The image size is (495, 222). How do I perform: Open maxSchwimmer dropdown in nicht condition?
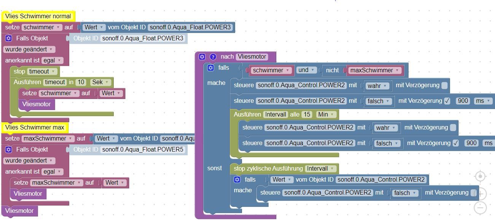[x=375, y=70]
